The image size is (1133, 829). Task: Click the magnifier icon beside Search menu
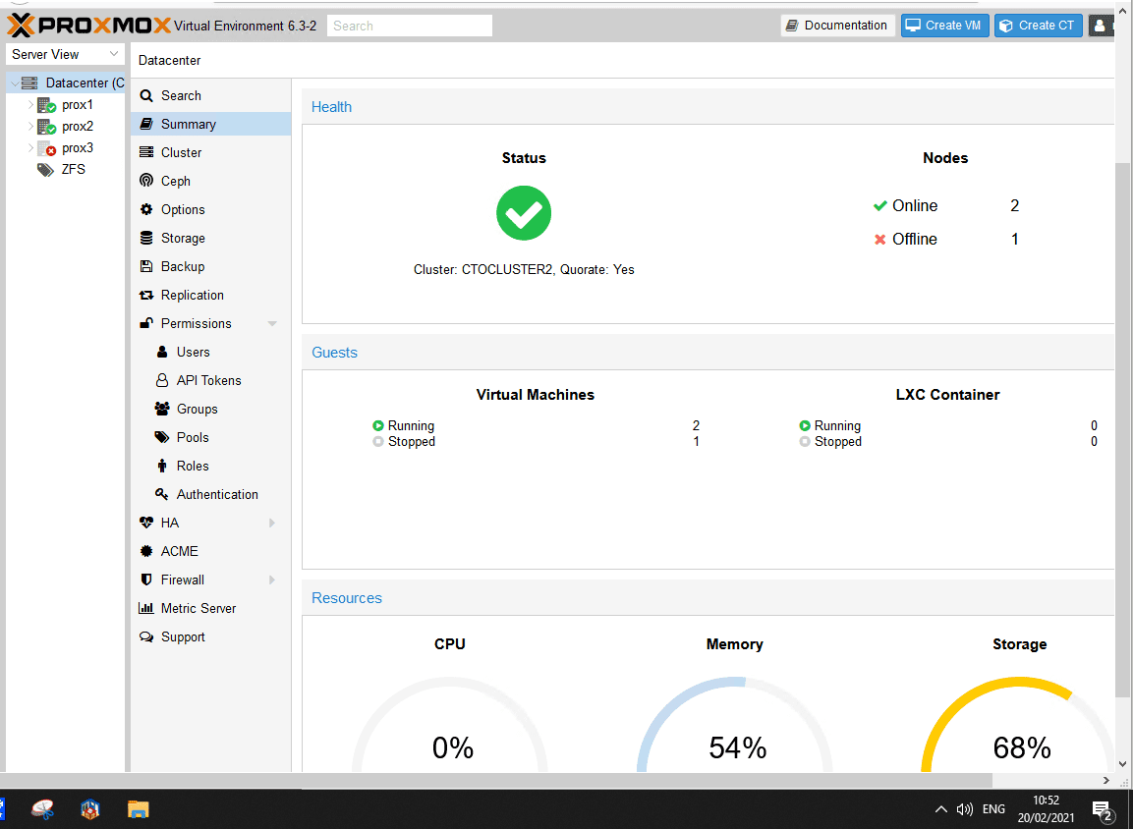pyautogui.click(x=146, y=96)
